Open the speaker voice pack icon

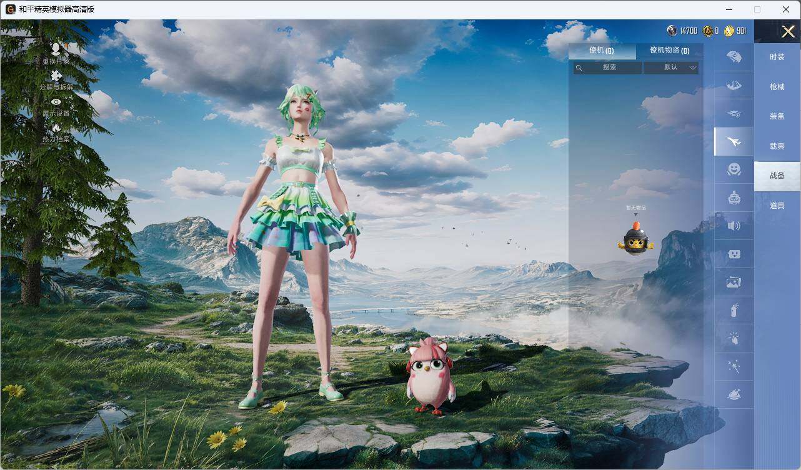click(734, 226)
